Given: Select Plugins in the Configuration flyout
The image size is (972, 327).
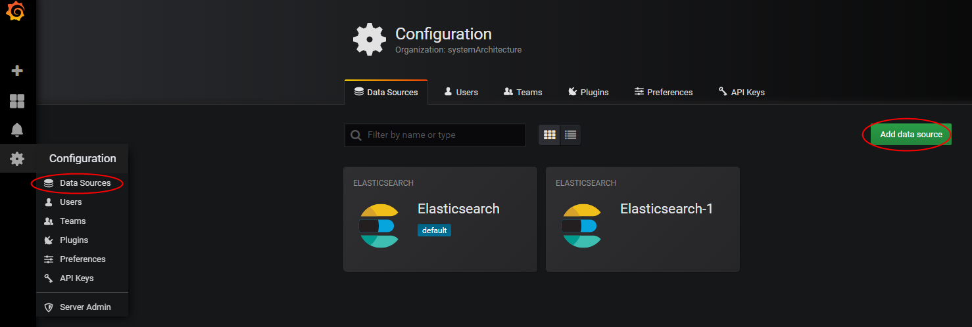Looking at the screenshot, I should point(82,240).
